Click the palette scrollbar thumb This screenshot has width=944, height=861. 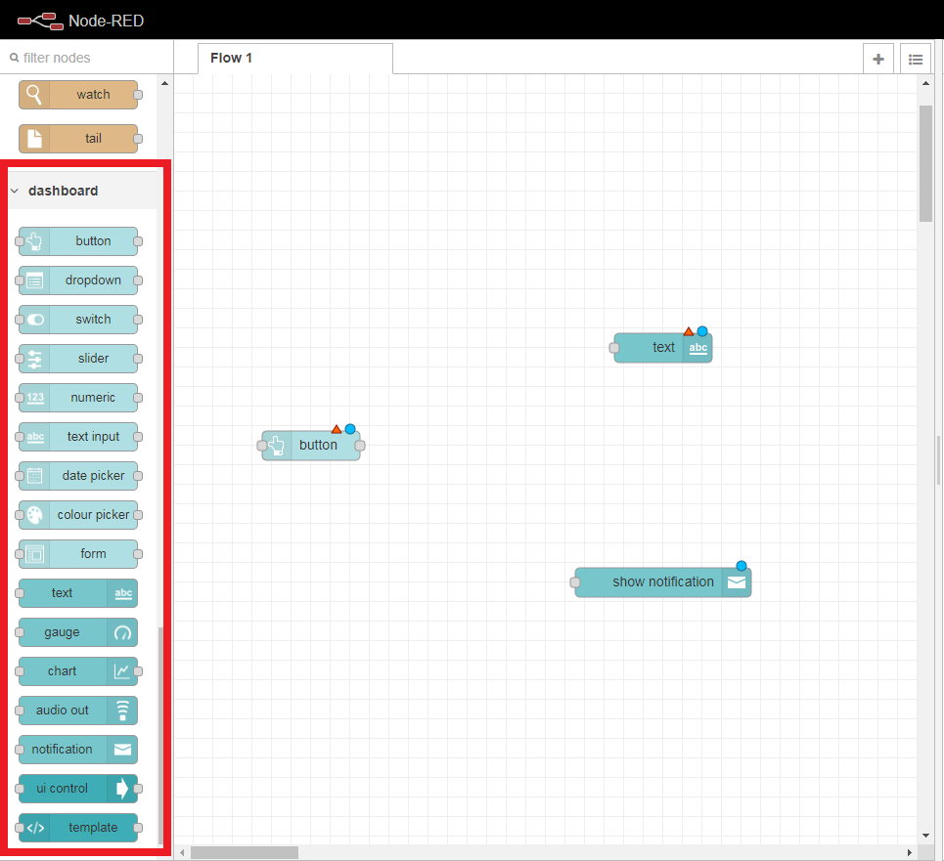(160, 735)
